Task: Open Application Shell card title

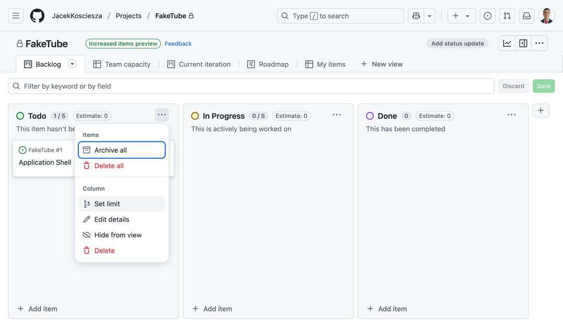Action: [x=45, y=162]
